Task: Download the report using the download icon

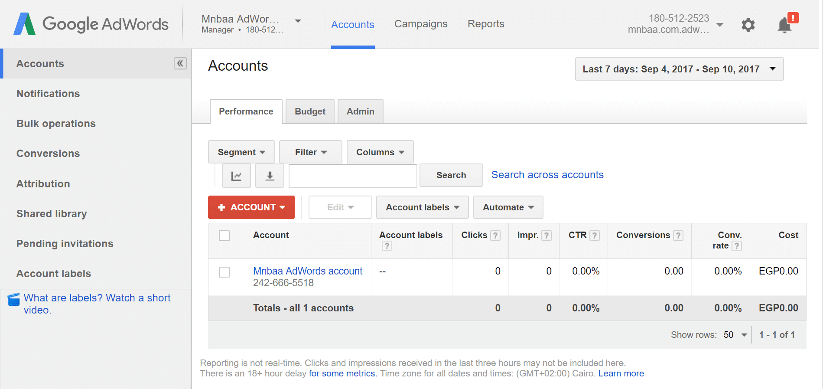Action: 270,176
